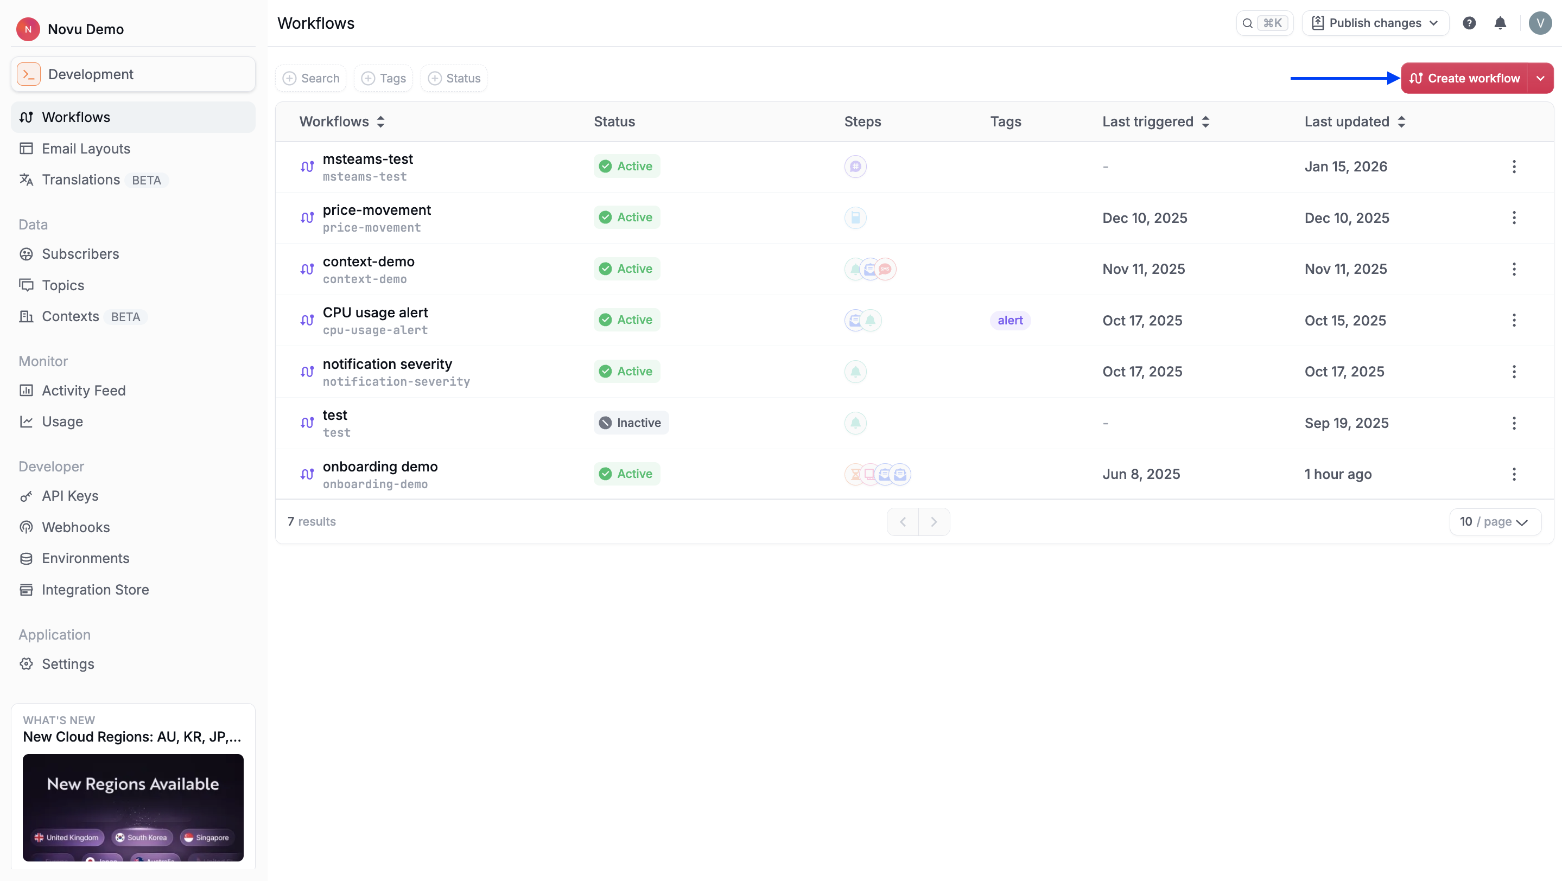Viewport: 1562px width, 881px height.
Task: Select the Integration Store section
Action: click(x=95, y=590)
